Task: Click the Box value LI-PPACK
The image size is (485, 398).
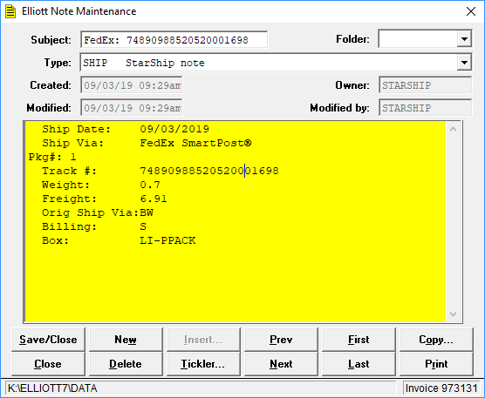Action: click(167, 240)
